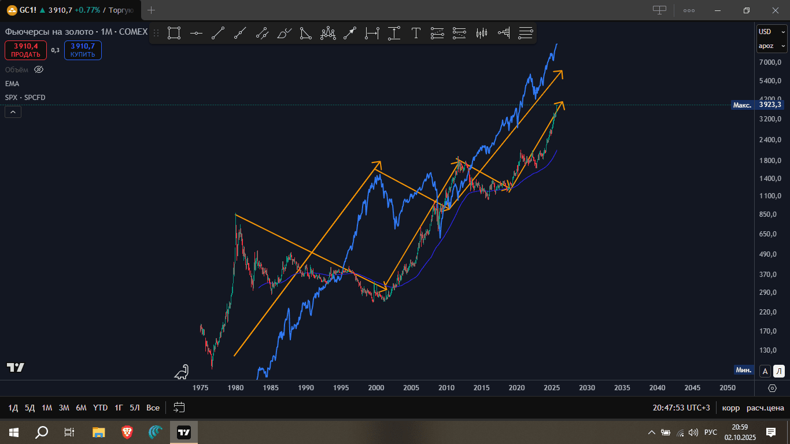Open chart settings gear near time axis
The height and width of the screenshot is (444, 790).
(773, 388)
